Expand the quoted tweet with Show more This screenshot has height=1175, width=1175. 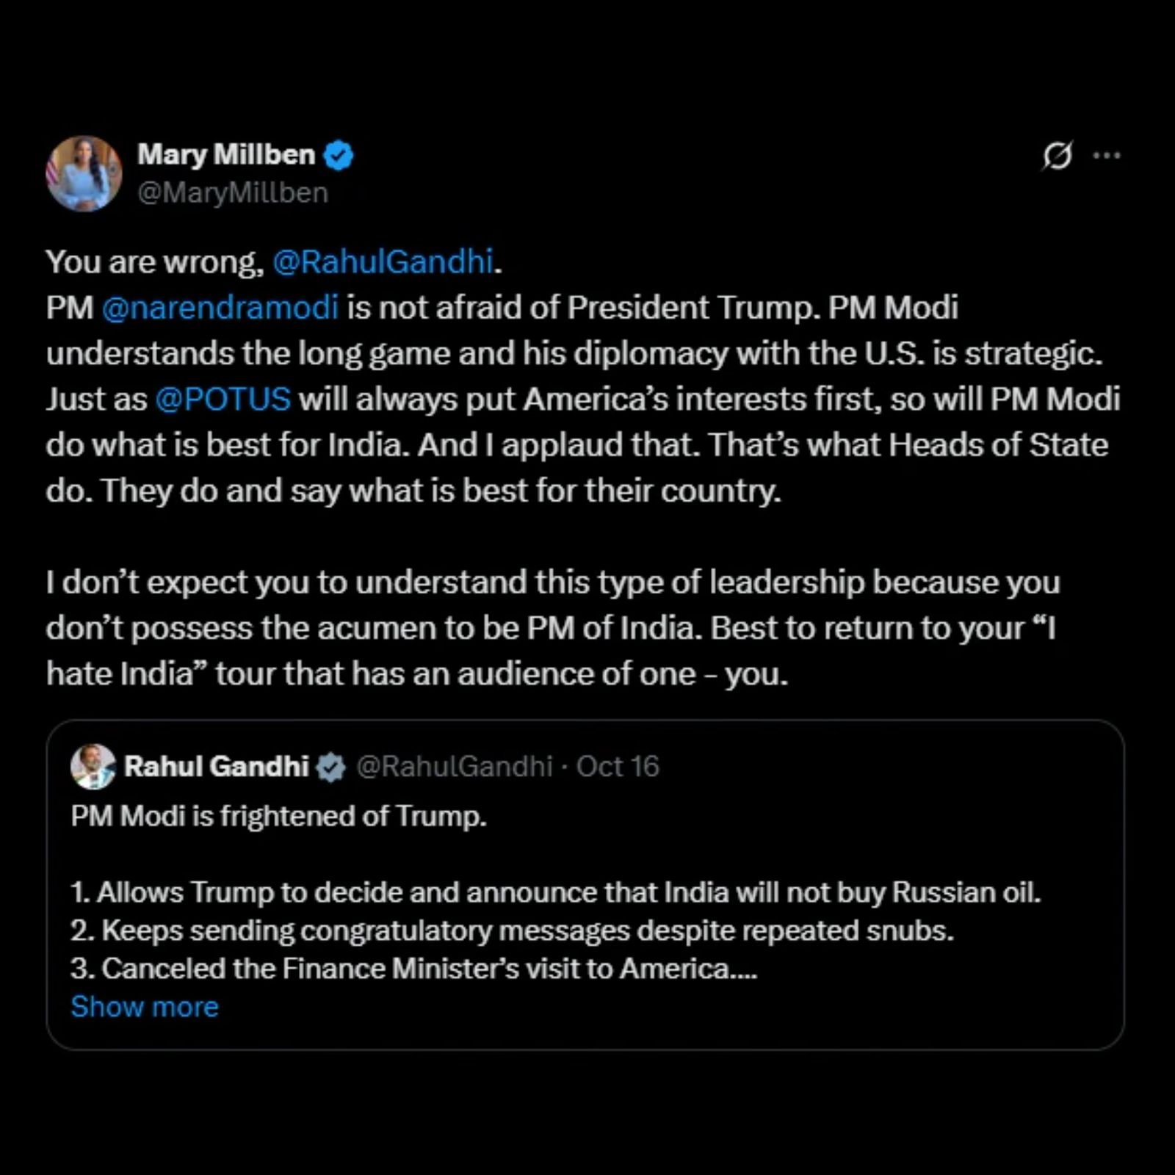(145, 1007)
